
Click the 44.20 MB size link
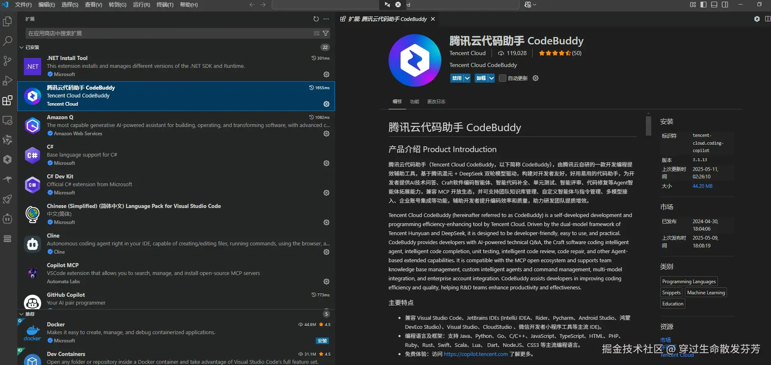702,186
